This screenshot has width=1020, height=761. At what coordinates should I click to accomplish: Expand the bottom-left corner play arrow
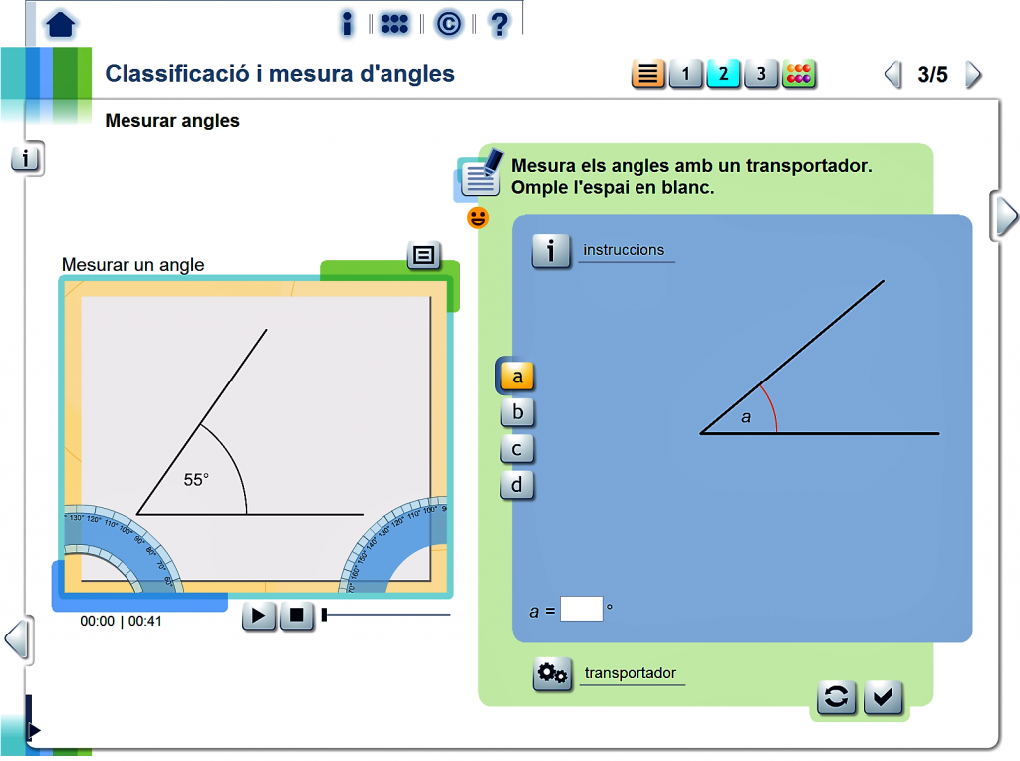coord(34,731)
